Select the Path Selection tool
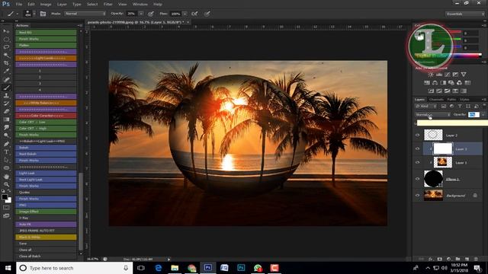Screen dimensions: 488x274 tap(6, 160)
